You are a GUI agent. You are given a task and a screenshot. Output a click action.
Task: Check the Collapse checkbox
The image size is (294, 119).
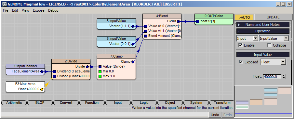269,45
